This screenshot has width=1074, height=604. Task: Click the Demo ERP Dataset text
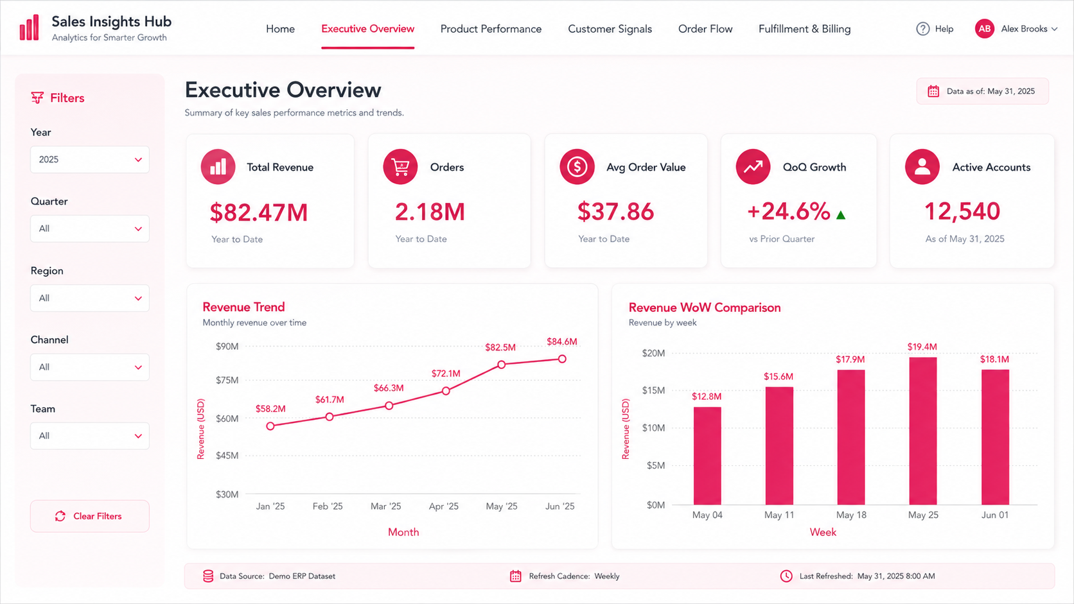point(302,576)
